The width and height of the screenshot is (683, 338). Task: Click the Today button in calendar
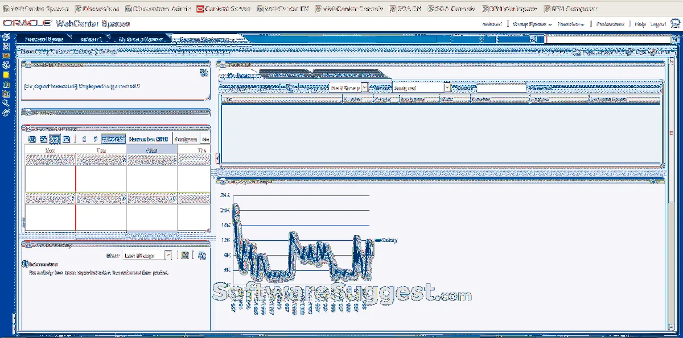(x=114, y=139)
